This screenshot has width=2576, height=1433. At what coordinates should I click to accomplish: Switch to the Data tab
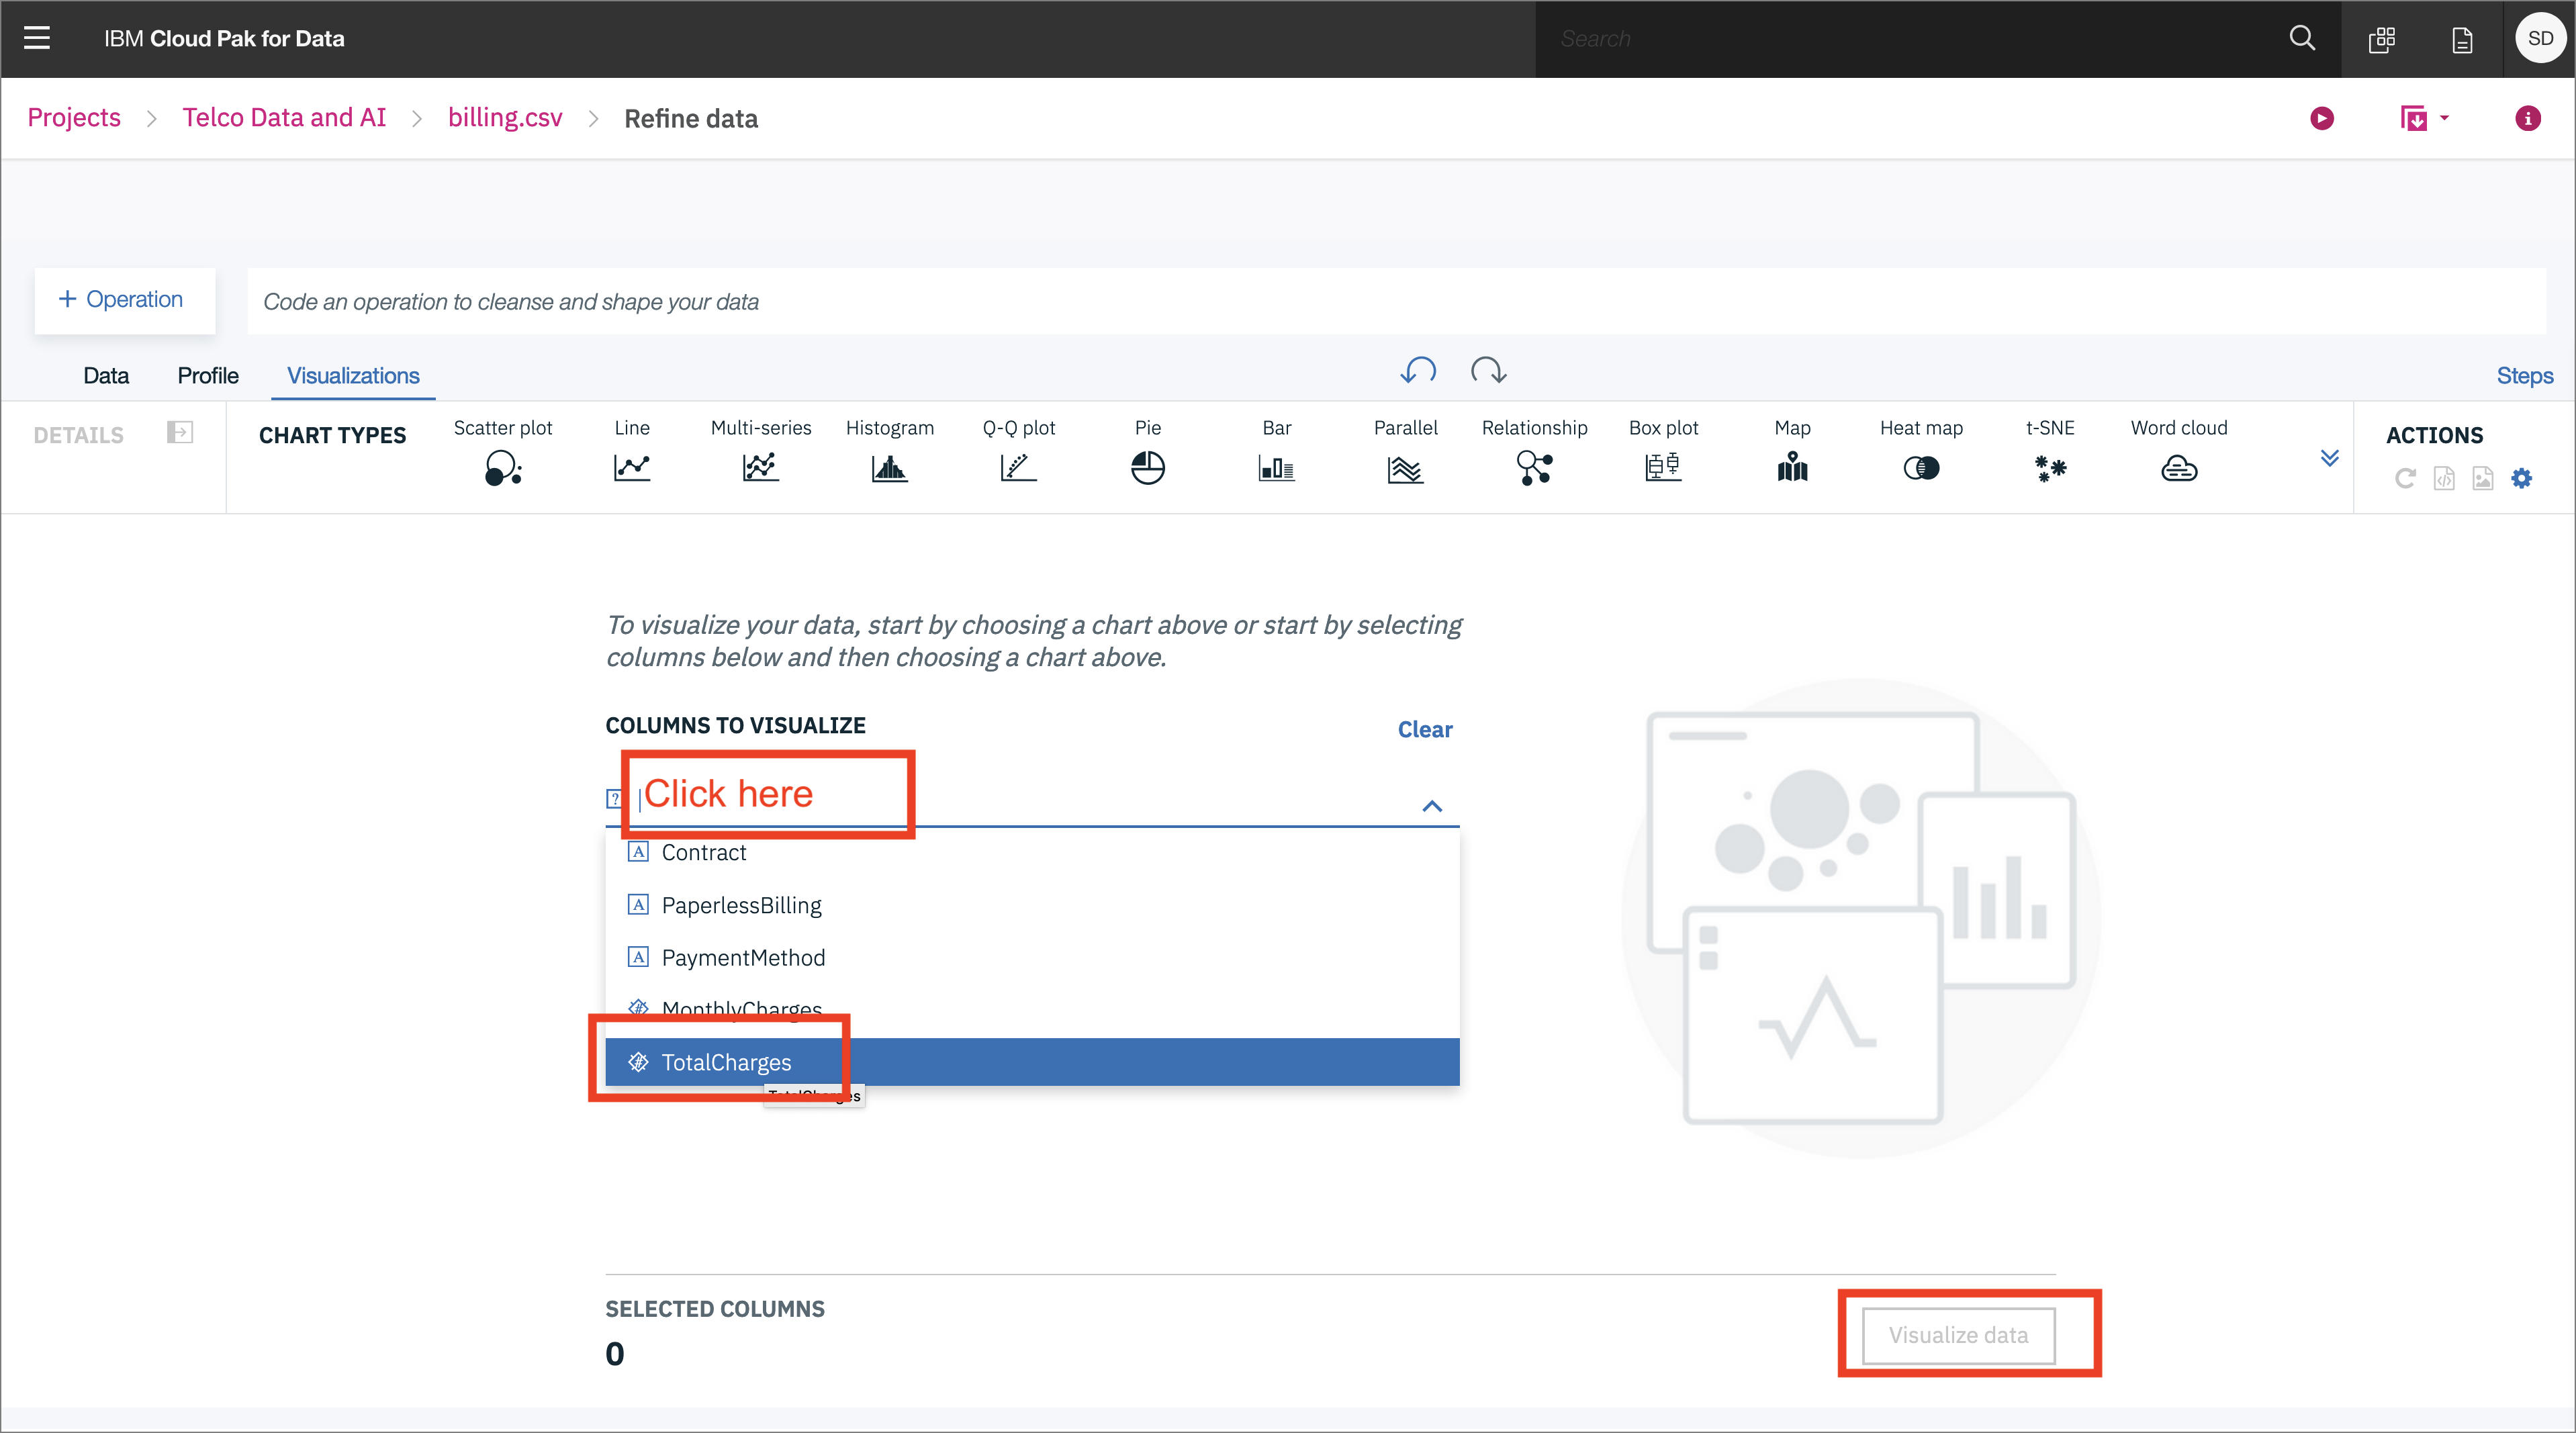click(106, 376)
